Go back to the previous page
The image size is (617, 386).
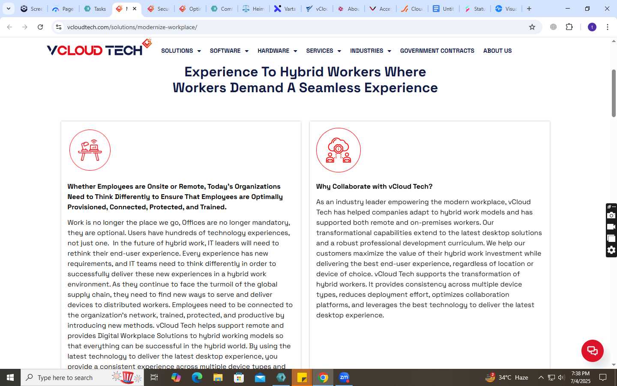coord(9,27)
